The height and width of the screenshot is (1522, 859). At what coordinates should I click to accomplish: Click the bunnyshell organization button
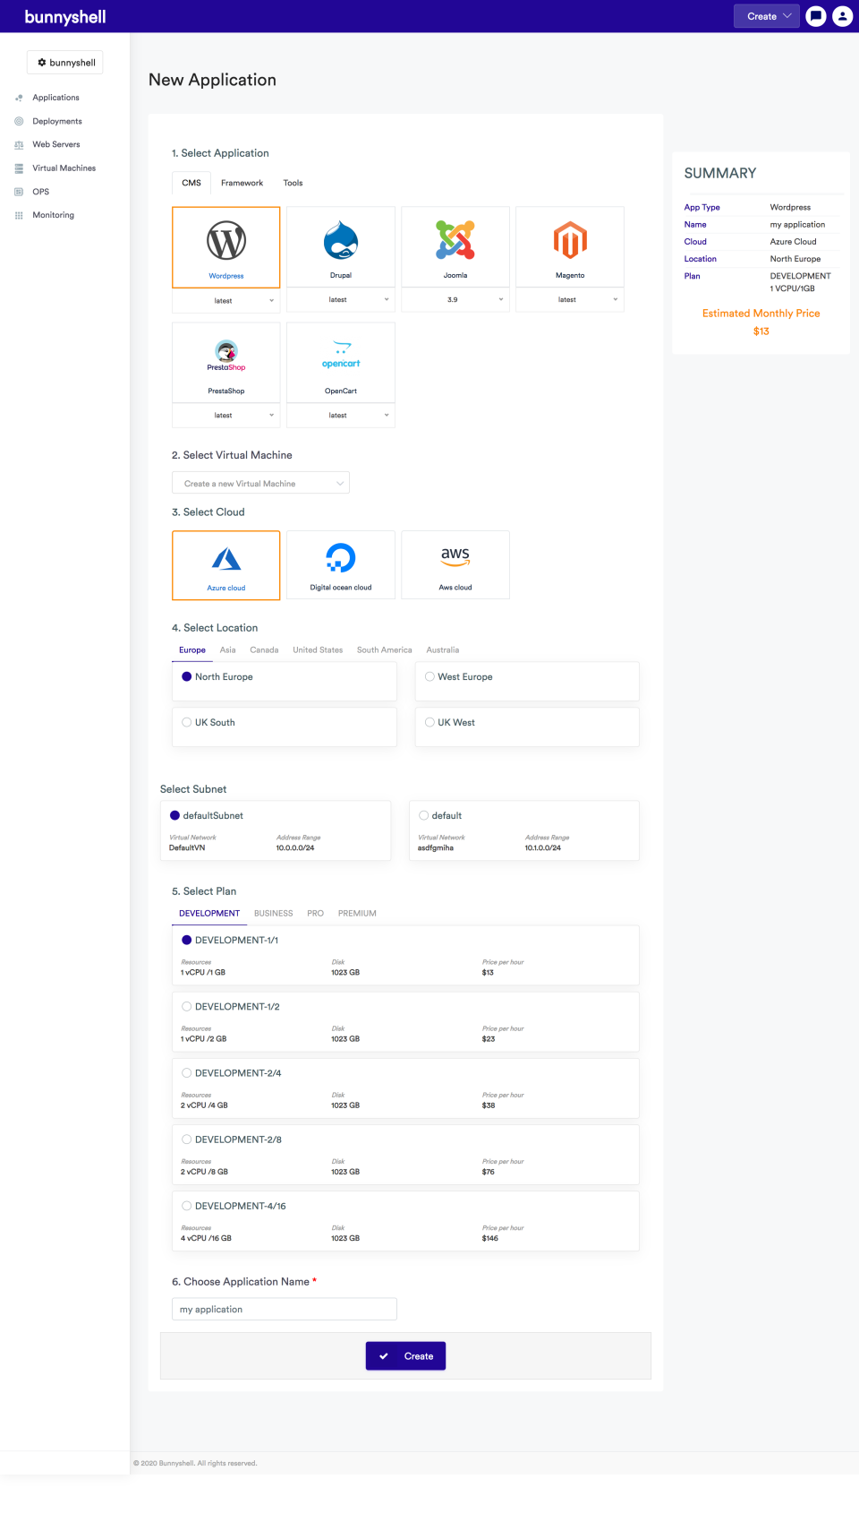pos(65,63)
